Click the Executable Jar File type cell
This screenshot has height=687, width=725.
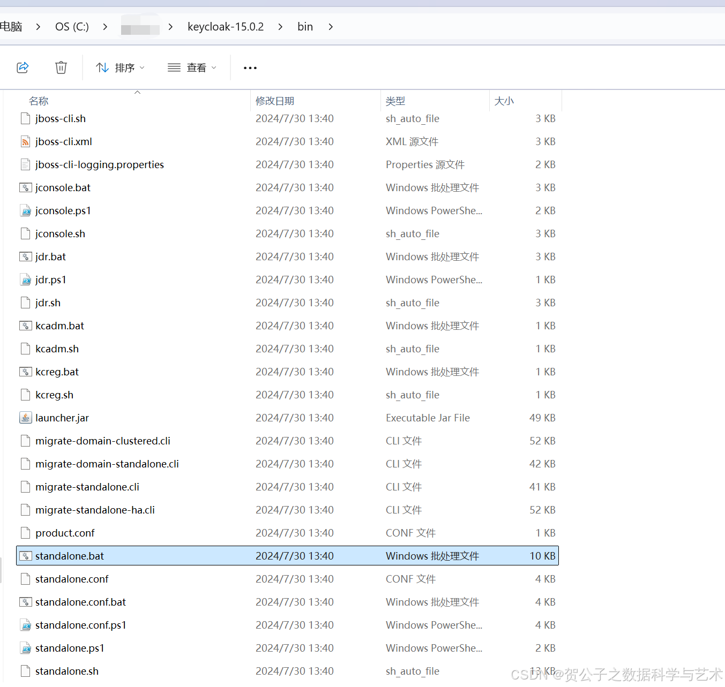tap(428, 418)
